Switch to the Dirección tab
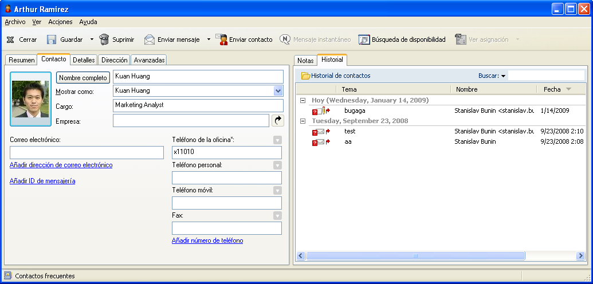 [x=115, y=60]
